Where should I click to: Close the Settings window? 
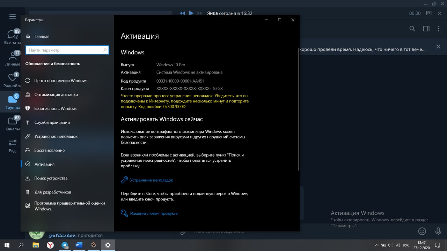coord(293,20)
